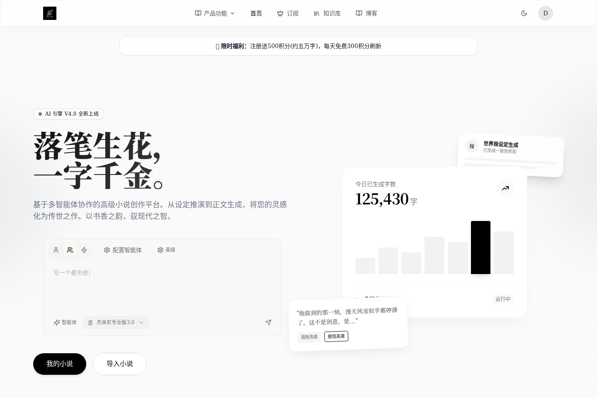This screenshot has height=398, width=597.
Task: Go to the 博客 section
Action: click(371, 13)
